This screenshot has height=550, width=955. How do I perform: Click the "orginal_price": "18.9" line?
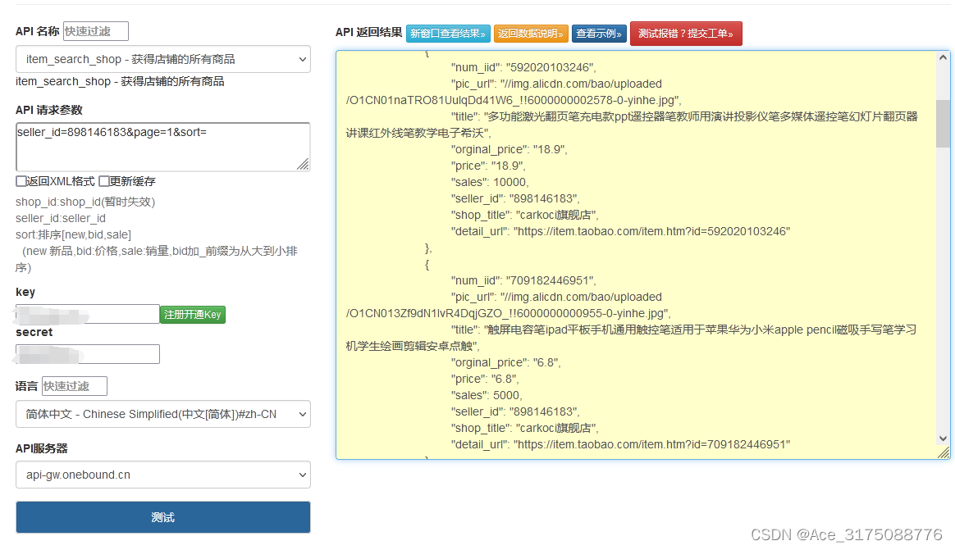[509, 150]
